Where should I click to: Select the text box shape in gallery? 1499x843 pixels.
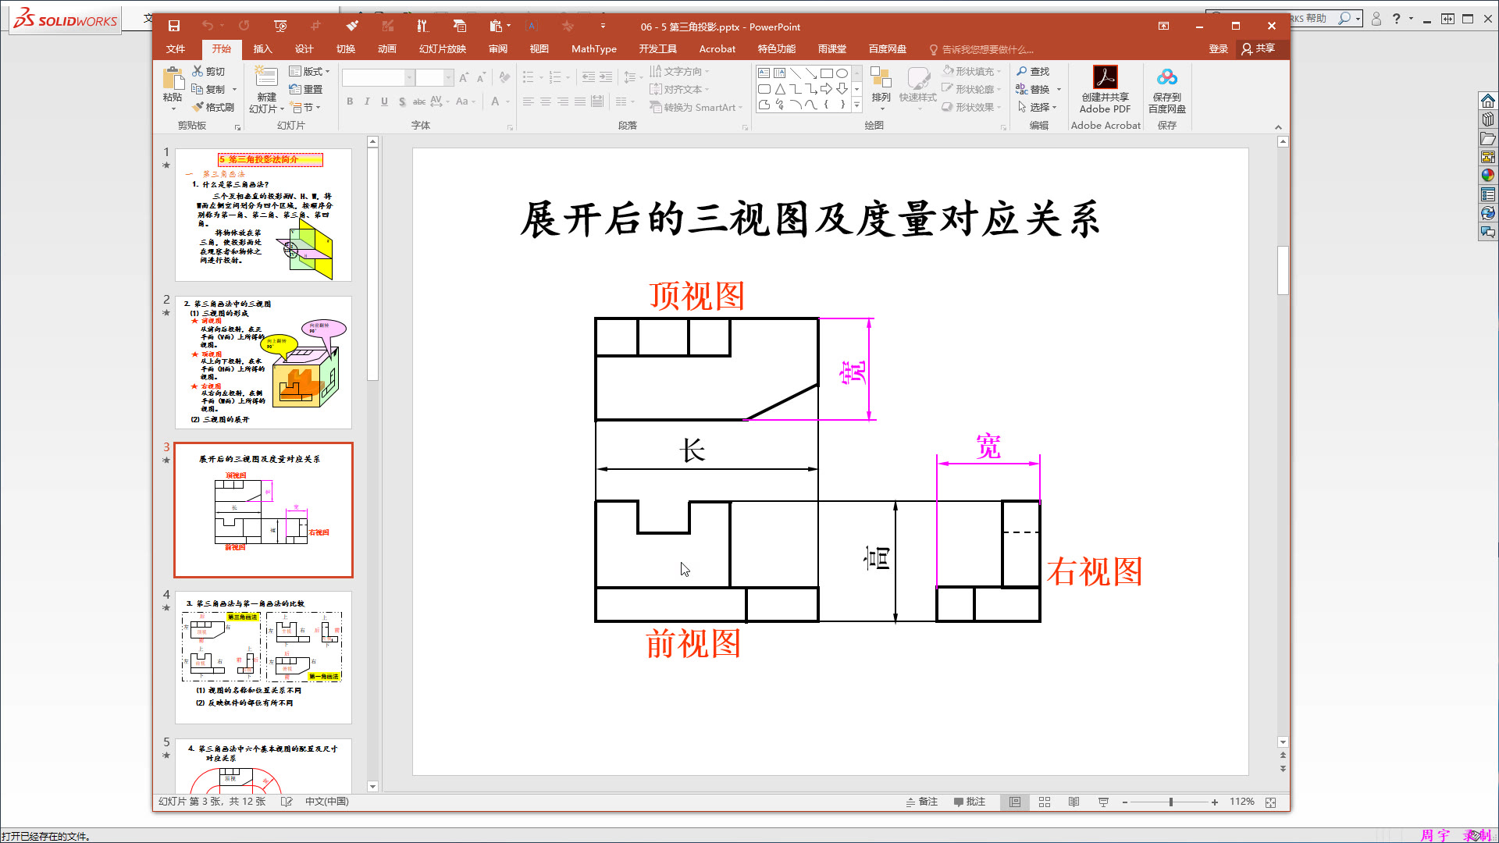coord(764,73)
